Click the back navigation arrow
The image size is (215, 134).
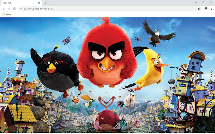[x=4, y=9]
